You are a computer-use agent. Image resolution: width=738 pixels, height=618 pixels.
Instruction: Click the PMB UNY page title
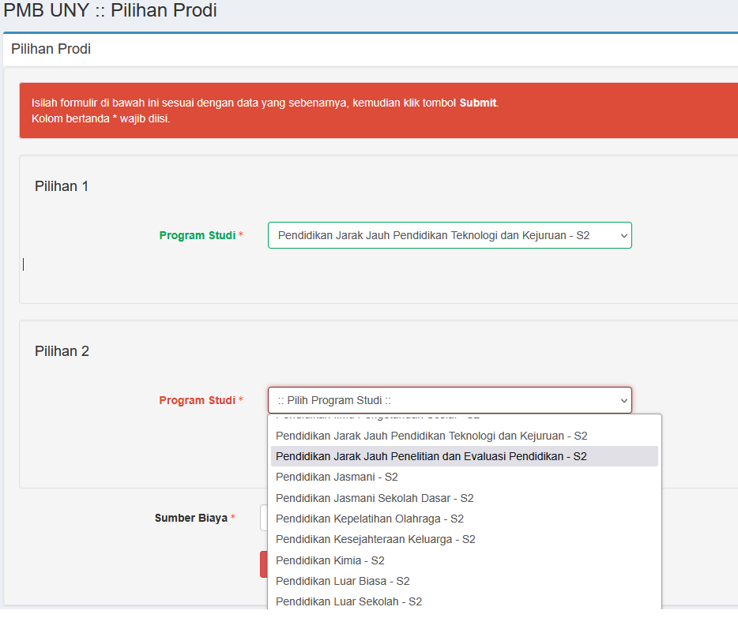tap(111, 11)
